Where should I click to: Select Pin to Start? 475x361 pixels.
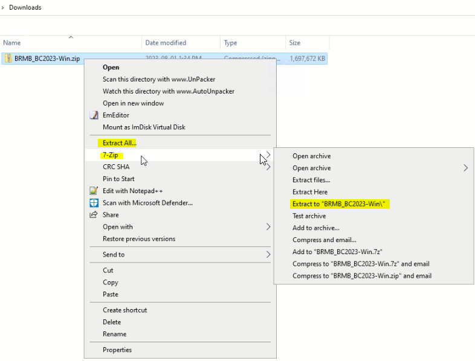118,179
